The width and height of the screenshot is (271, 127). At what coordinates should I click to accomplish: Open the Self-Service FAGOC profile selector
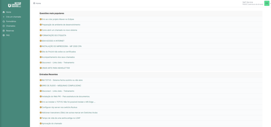(x=253, y=3)
